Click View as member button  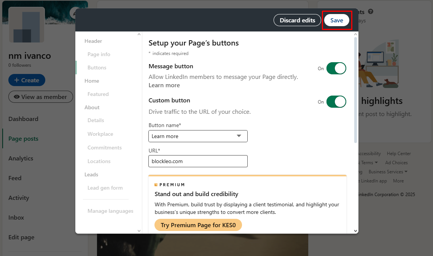(41, 97)
